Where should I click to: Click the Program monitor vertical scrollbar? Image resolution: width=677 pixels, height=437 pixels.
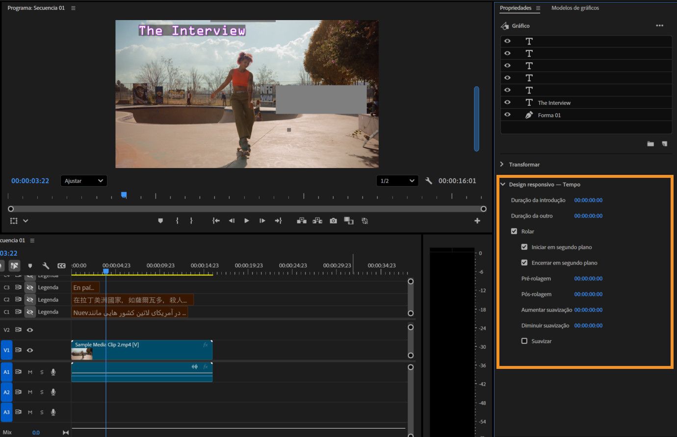(x=476, y=119)
